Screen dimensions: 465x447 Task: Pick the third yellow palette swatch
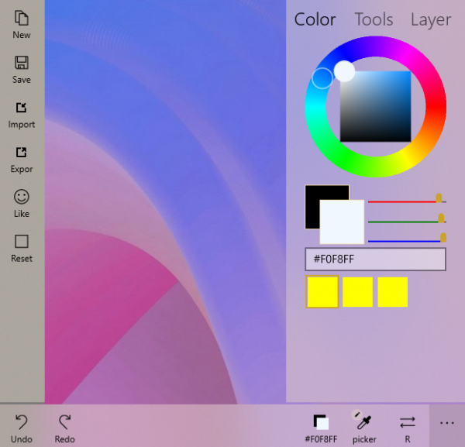tap(392, 292)
